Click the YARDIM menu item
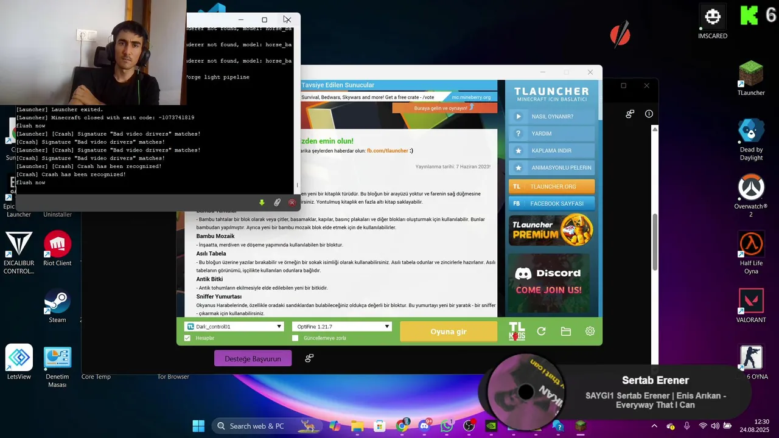 pyautogui.click(x=551, y=133)
